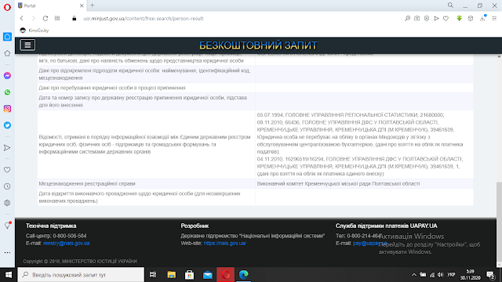Close the Portal tab
Image resolution: width=502 pixels, height=282 pixels.
click(x=82, y=5)
